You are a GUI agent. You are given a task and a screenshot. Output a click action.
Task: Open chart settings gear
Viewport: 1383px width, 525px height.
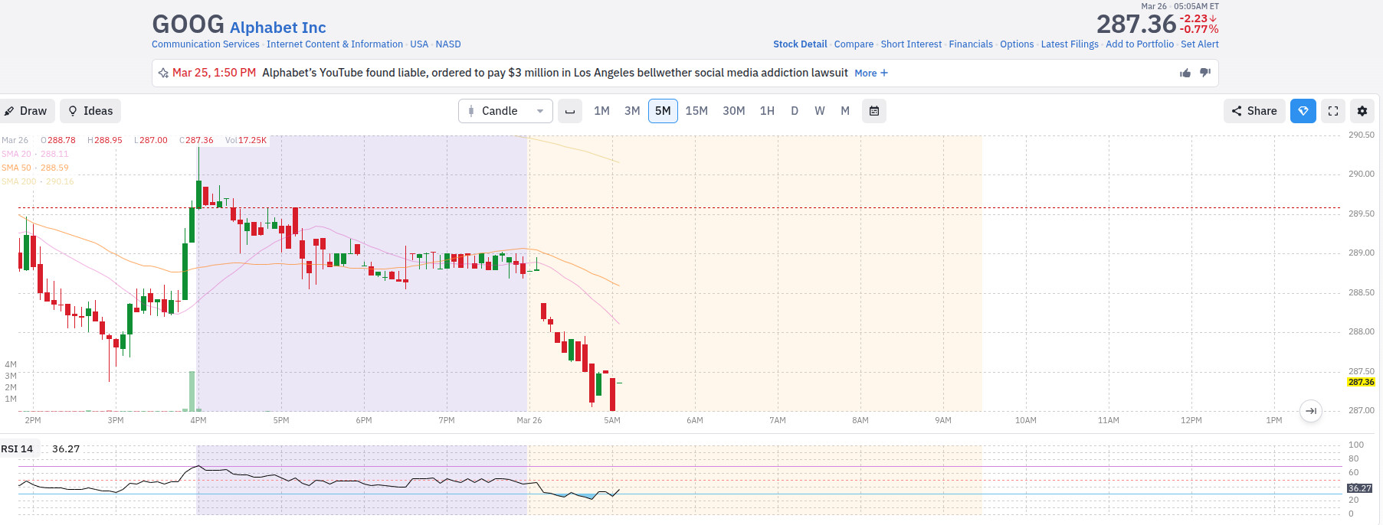(1362, 111)
